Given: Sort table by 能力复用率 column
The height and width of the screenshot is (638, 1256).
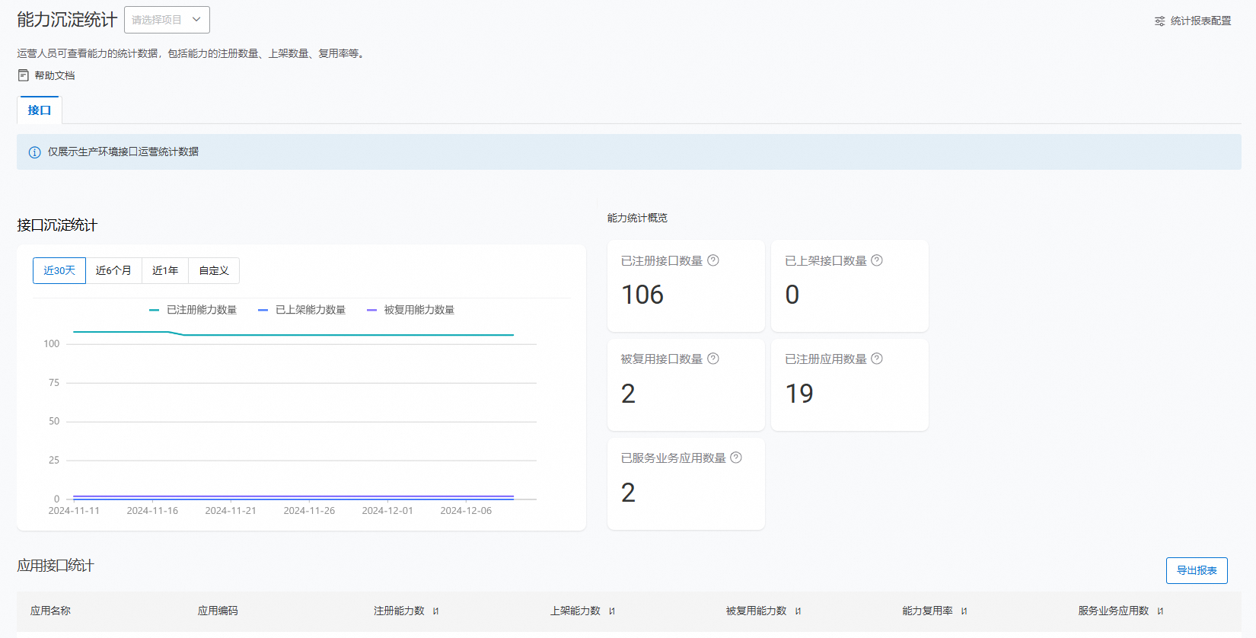Looking at the screenshot, I should [x=964, y=611].
